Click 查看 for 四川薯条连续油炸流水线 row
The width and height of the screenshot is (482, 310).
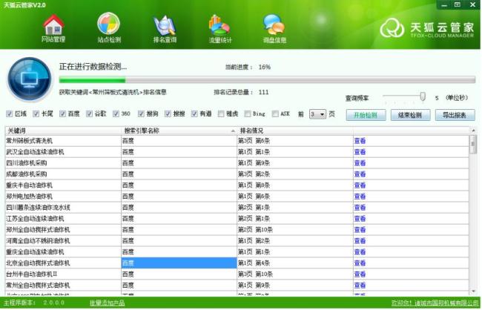point(360,208)
